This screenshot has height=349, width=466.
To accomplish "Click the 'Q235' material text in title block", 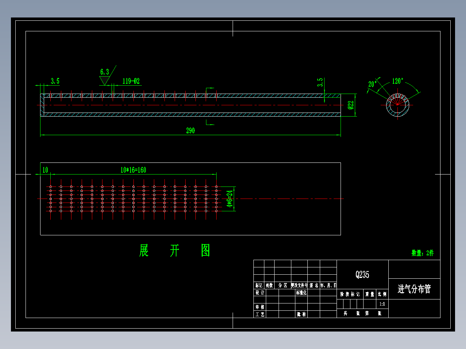I will (362, 275).
